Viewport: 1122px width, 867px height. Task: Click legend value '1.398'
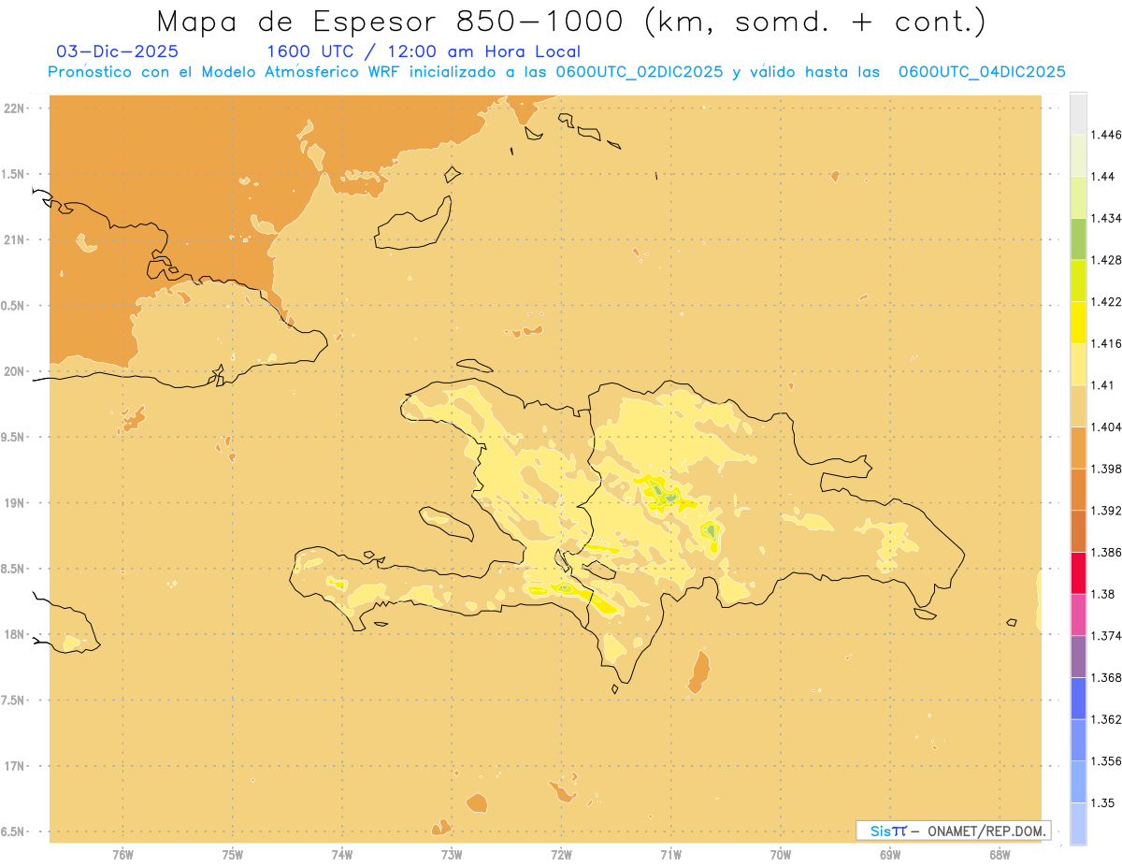click(1108, 469)
